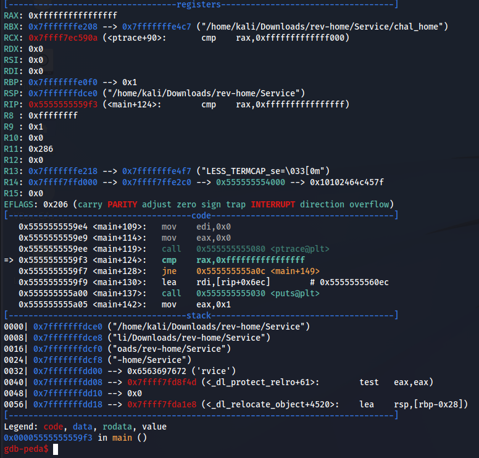Click the comment address 0x5555555560ec

(354, 282)
